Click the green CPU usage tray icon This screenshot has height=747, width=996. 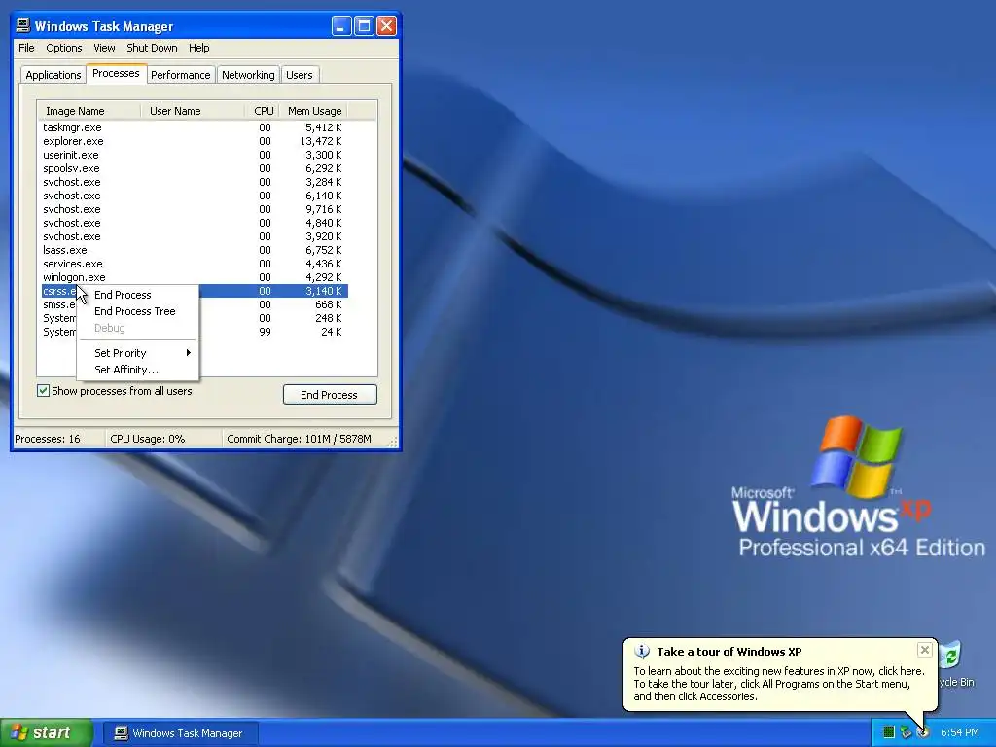(x=889, y=732)
